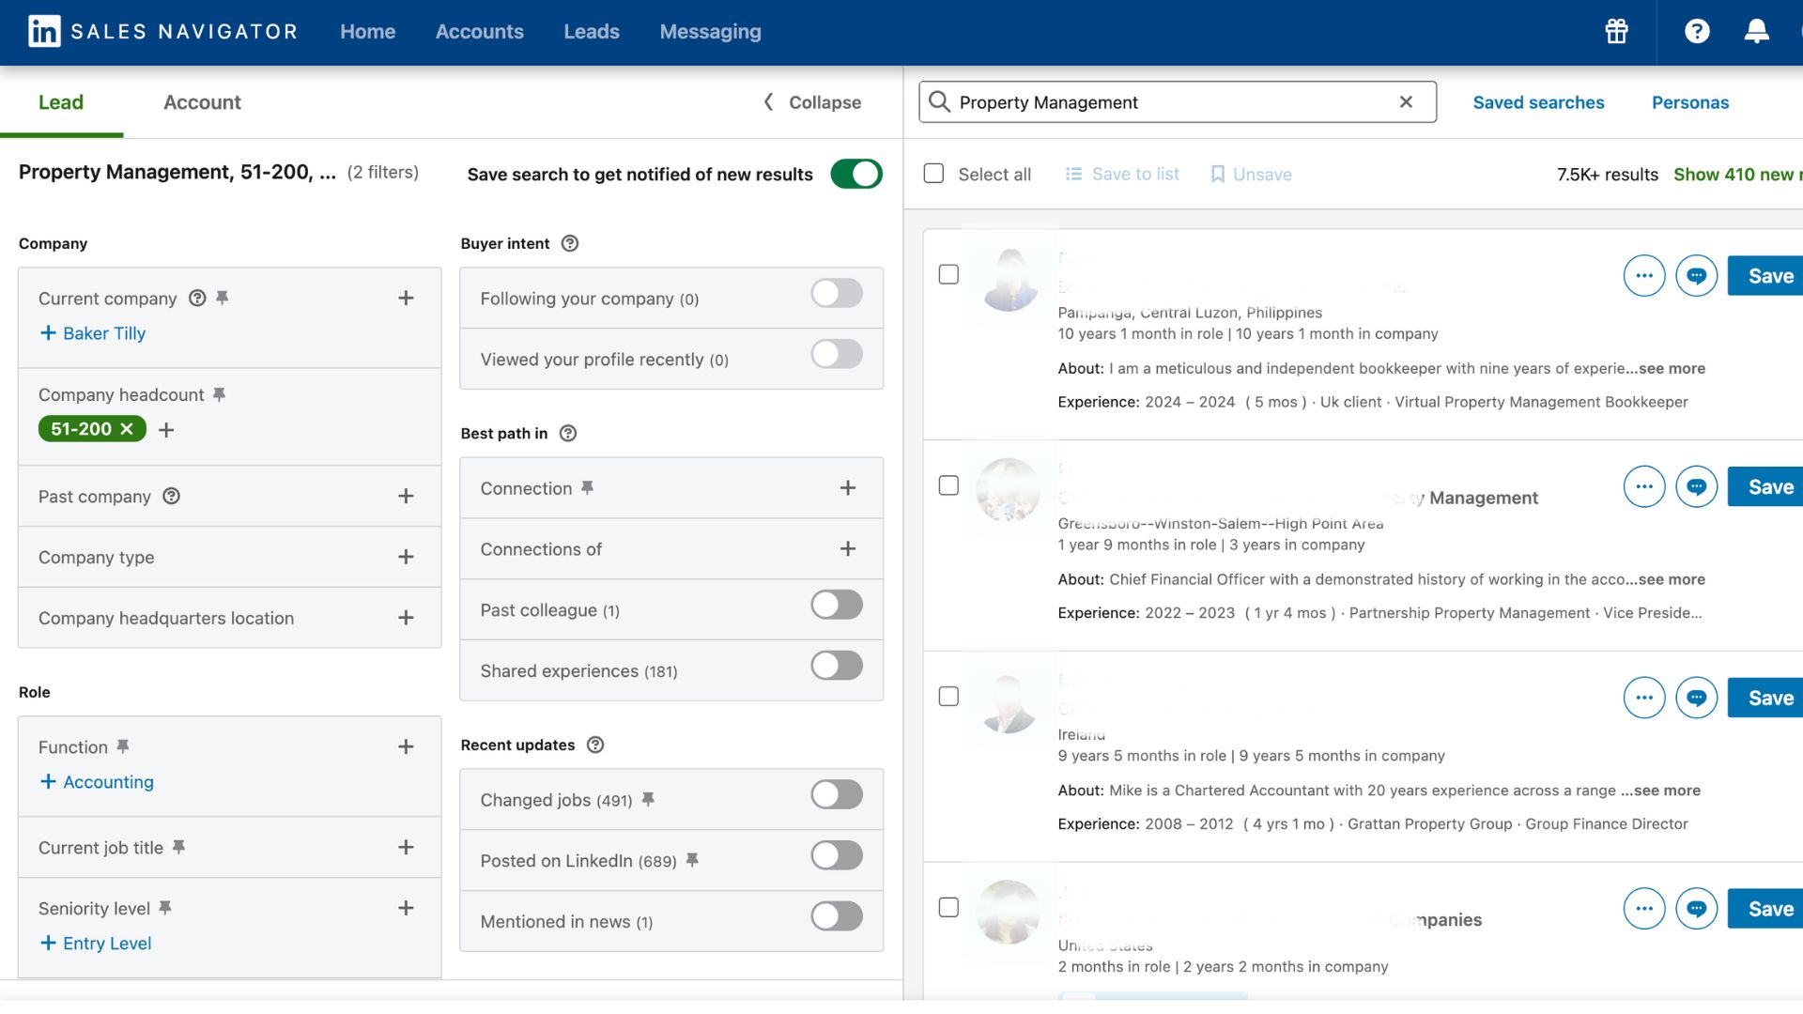Image resolution: width=1803 pixels, height=1014 pixels.
Task: Message the Ireland lead
Action: point(1696,698)
